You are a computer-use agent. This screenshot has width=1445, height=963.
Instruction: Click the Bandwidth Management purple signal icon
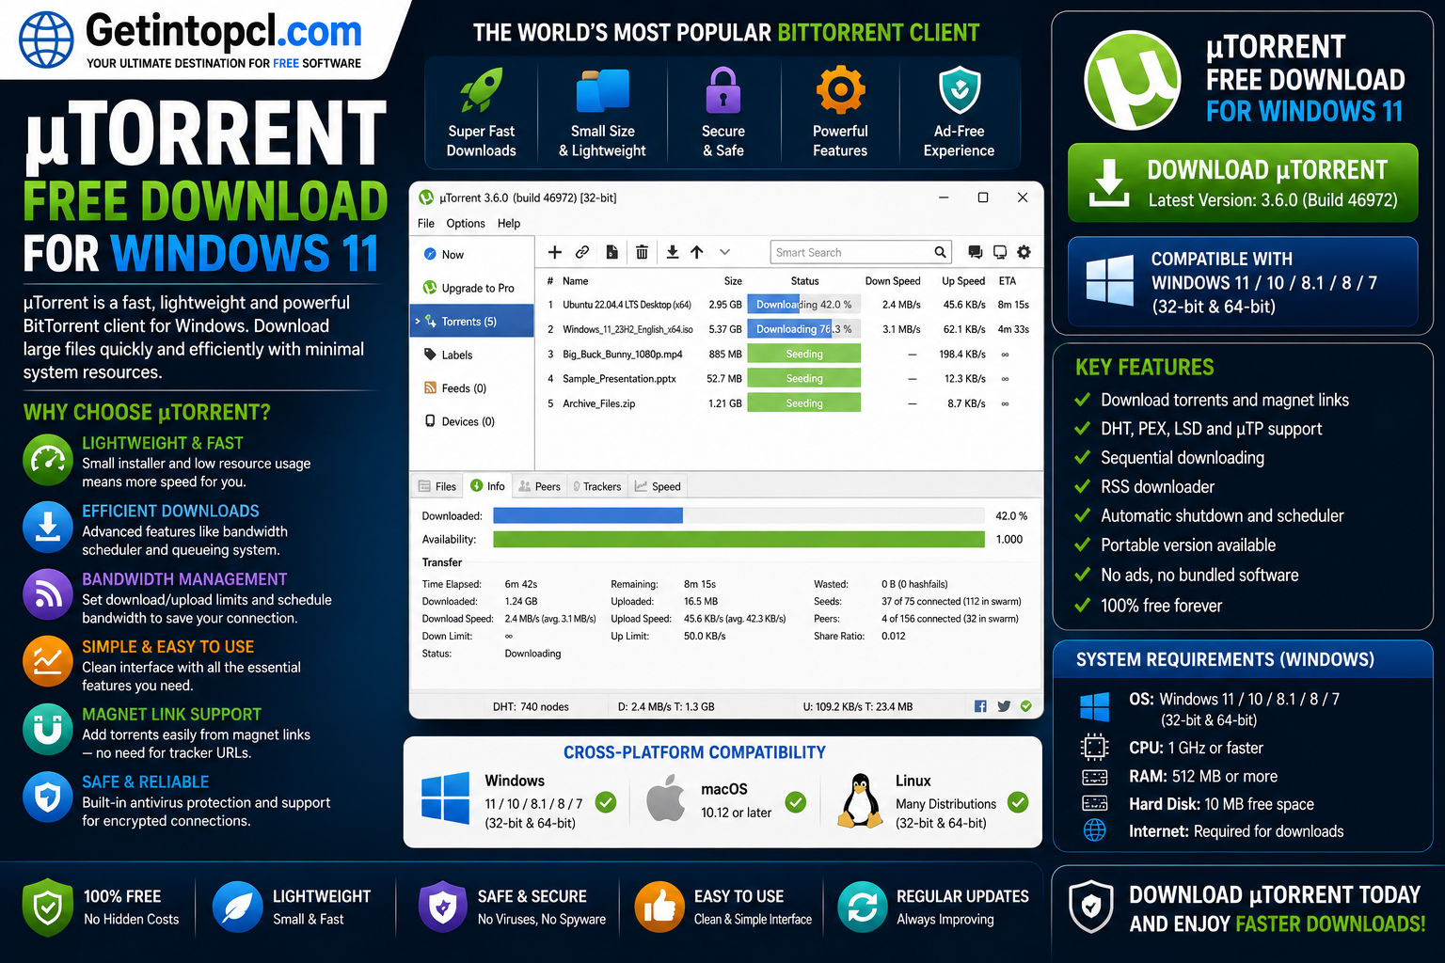pyautogui.click(x=48, y=594)
